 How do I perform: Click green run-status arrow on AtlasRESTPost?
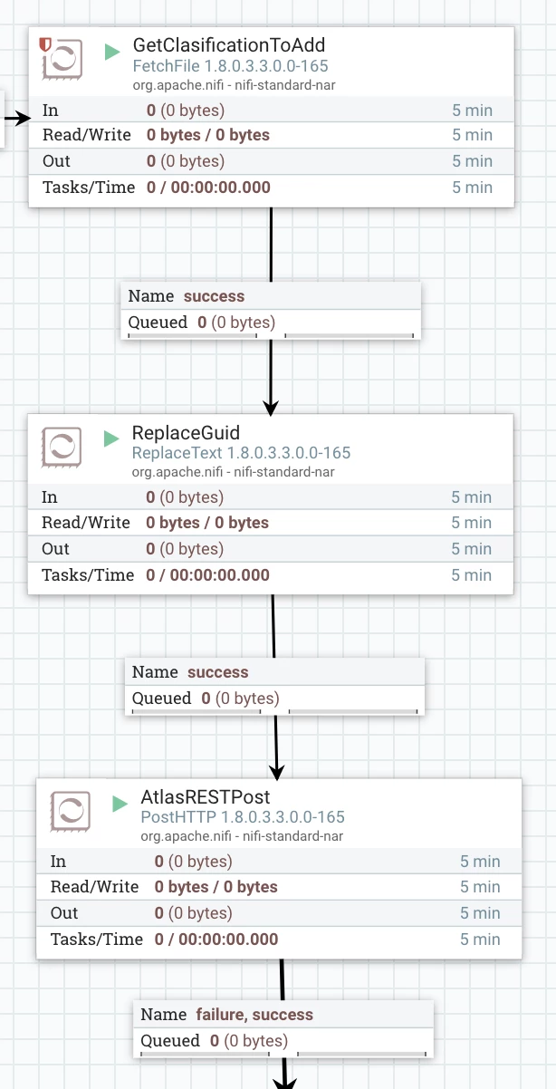point(120,804)
